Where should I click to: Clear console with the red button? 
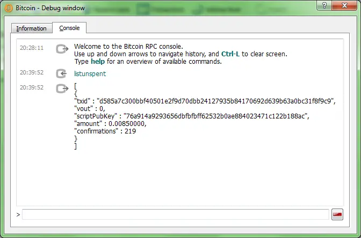point(337,214)
